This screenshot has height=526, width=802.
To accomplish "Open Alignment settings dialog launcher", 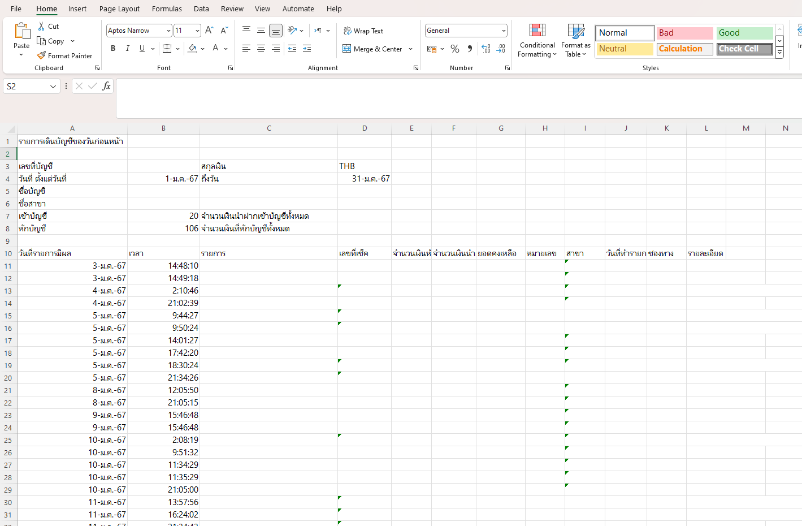I will point(416,68).
